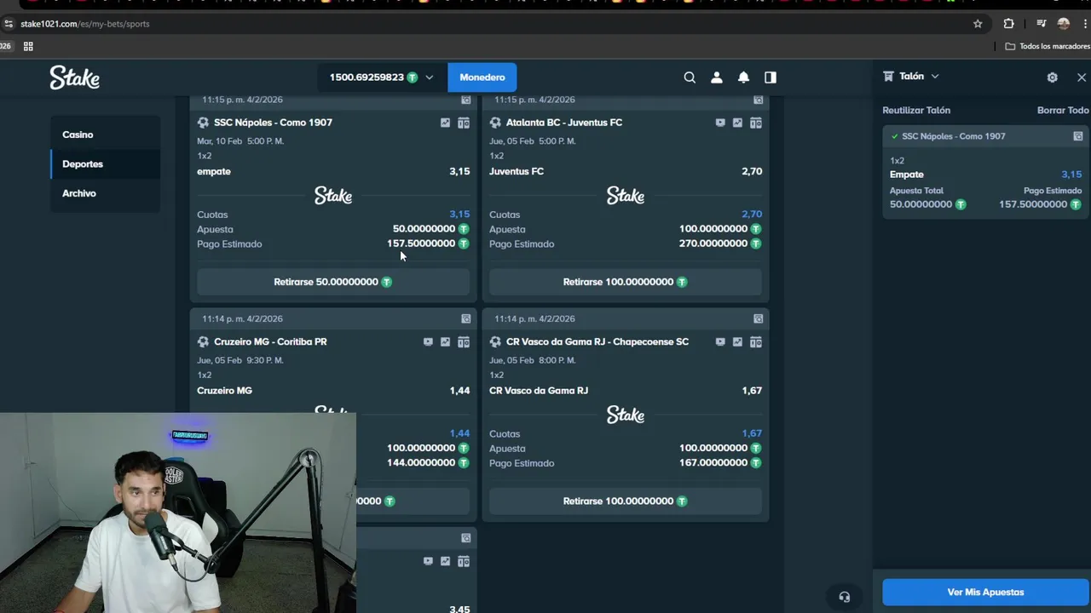Click Borrar Todo link
This screenshot has width=1091, height=613.
click(1063, 111)
